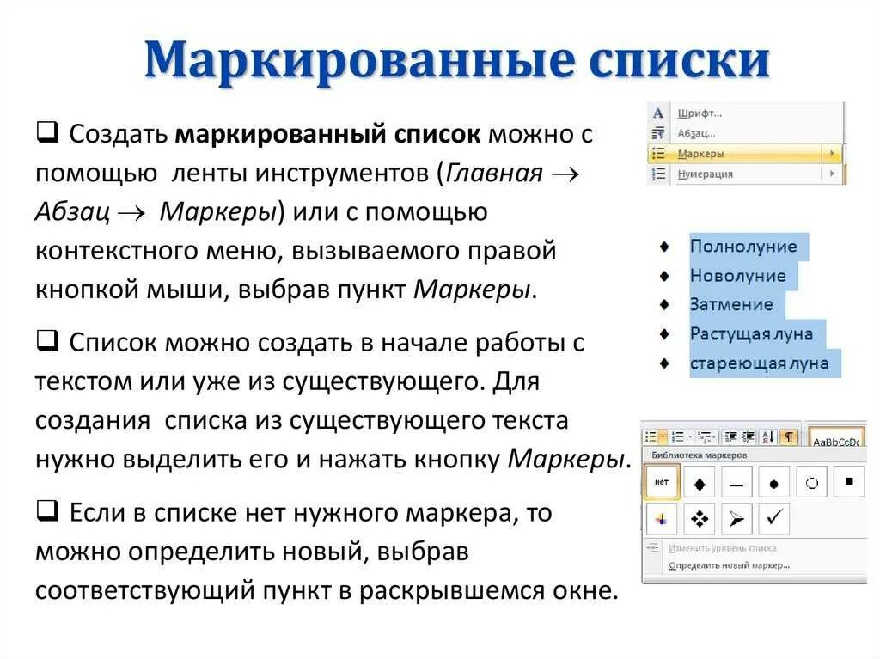The width and height of the screenshot is (880, 659).
Task: Choose the diamond bullet in the library
Action: click(x=700, y=482)
